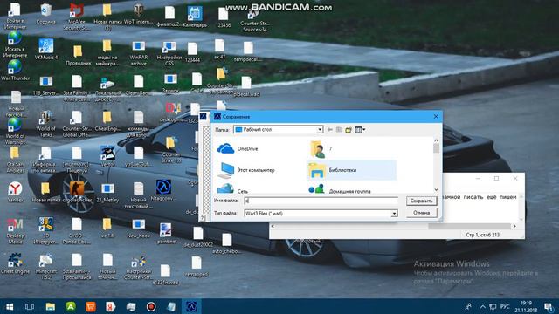Click the active lambda app in taskbar
The width and height of the screenshot is (559, 314).
[191, 306]
